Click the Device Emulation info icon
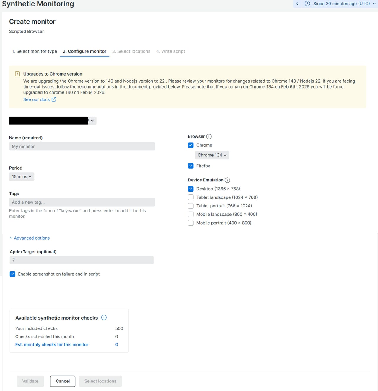Image resolution: width=378 pixels, height=391 pixels. tap(227, 180)
